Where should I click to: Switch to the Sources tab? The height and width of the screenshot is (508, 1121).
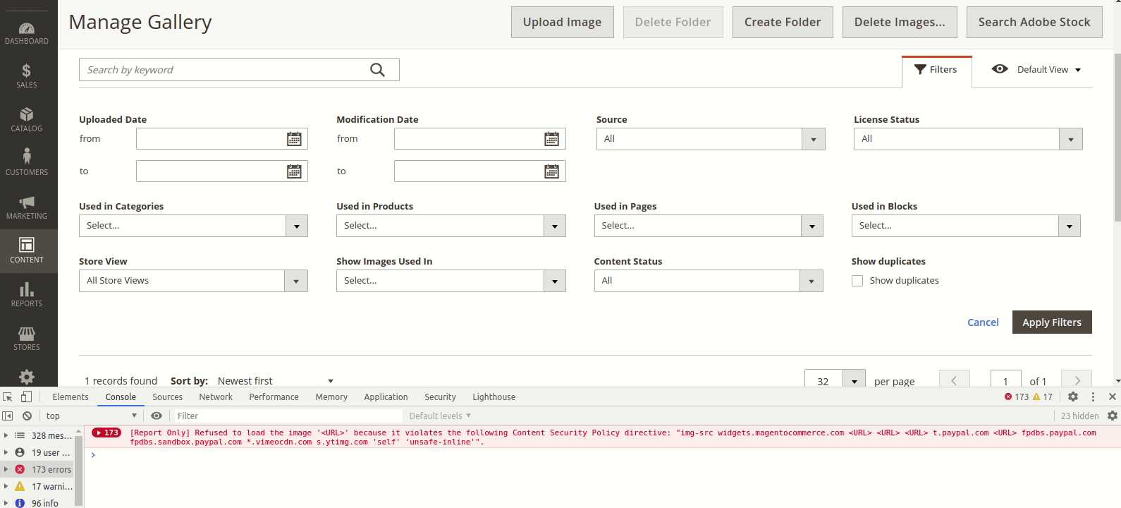pyautogui.click(x=167, y=397)
